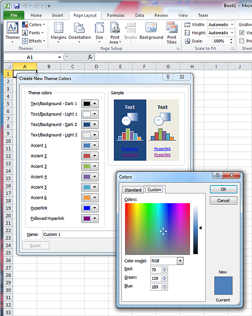This screenshot has height=316, width=252.
Task: Switch to the Review ribbon tab
Action: click(161, 15)
